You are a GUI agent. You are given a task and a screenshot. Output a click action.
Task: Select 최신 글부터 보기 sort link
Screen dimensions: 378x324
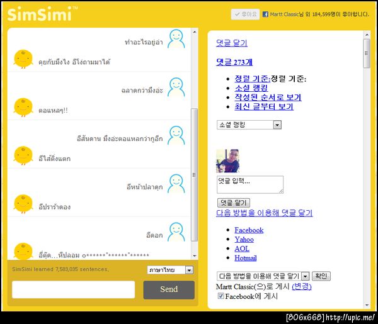(264, 106)
